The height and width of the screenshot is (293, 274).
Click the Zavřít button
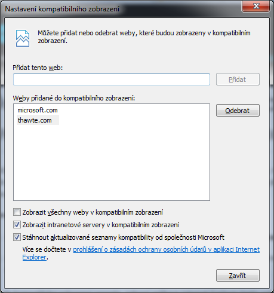point(238,276)
